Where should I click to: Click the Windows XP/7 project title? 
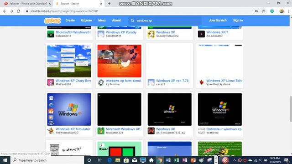tap(217, 32)
